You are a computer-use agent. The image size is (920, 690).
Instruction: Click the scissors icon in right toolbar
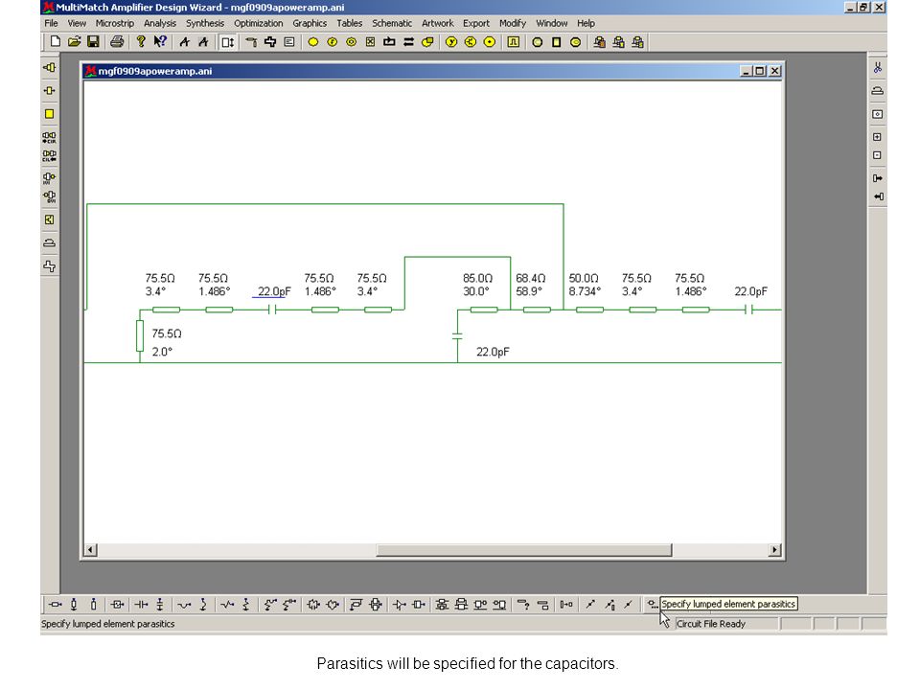tap(877, 68)
